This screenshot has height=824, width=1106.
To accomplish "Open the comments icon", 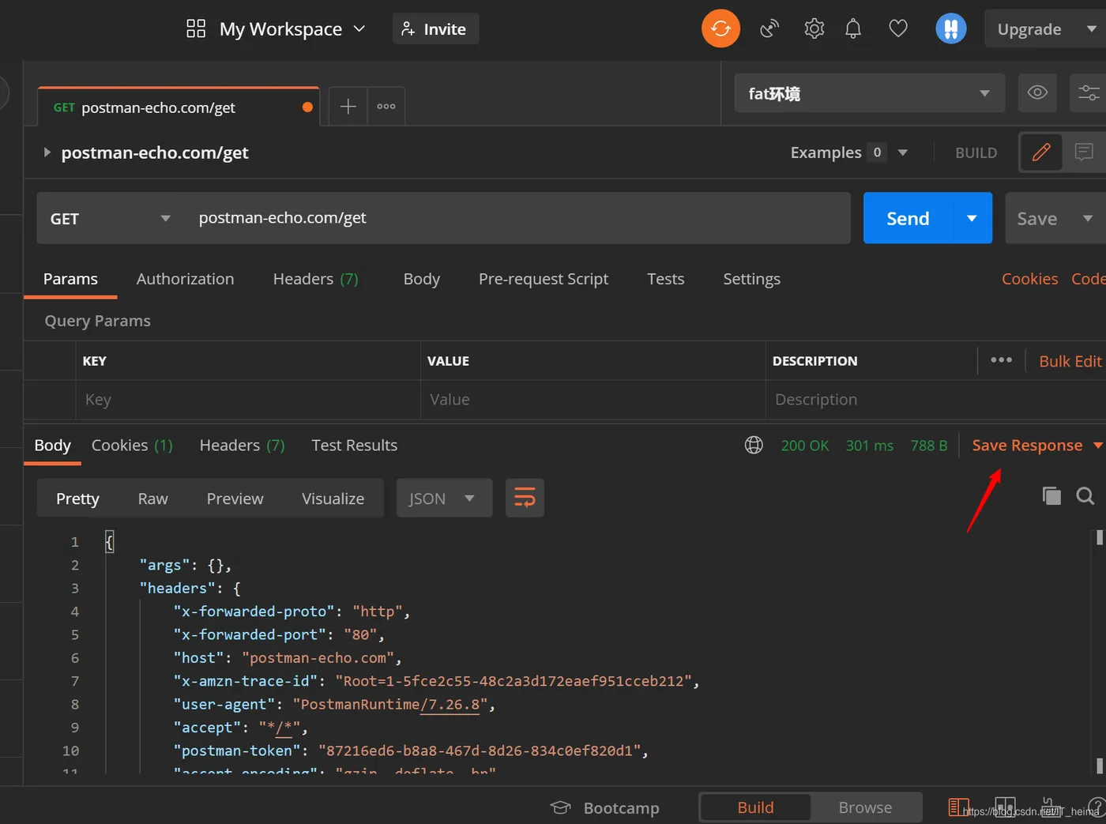I will [1084, 152].
